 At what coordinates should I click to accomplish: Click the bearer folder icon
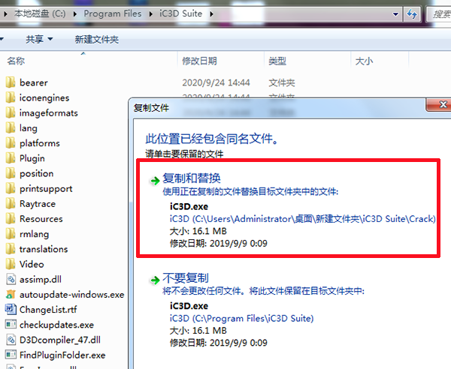11,82
